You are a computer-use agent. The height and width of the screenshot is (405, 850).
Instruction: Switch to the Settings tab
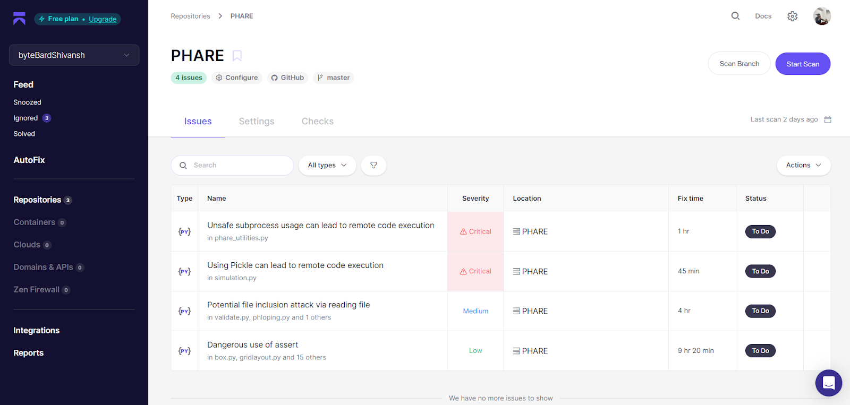257,122
